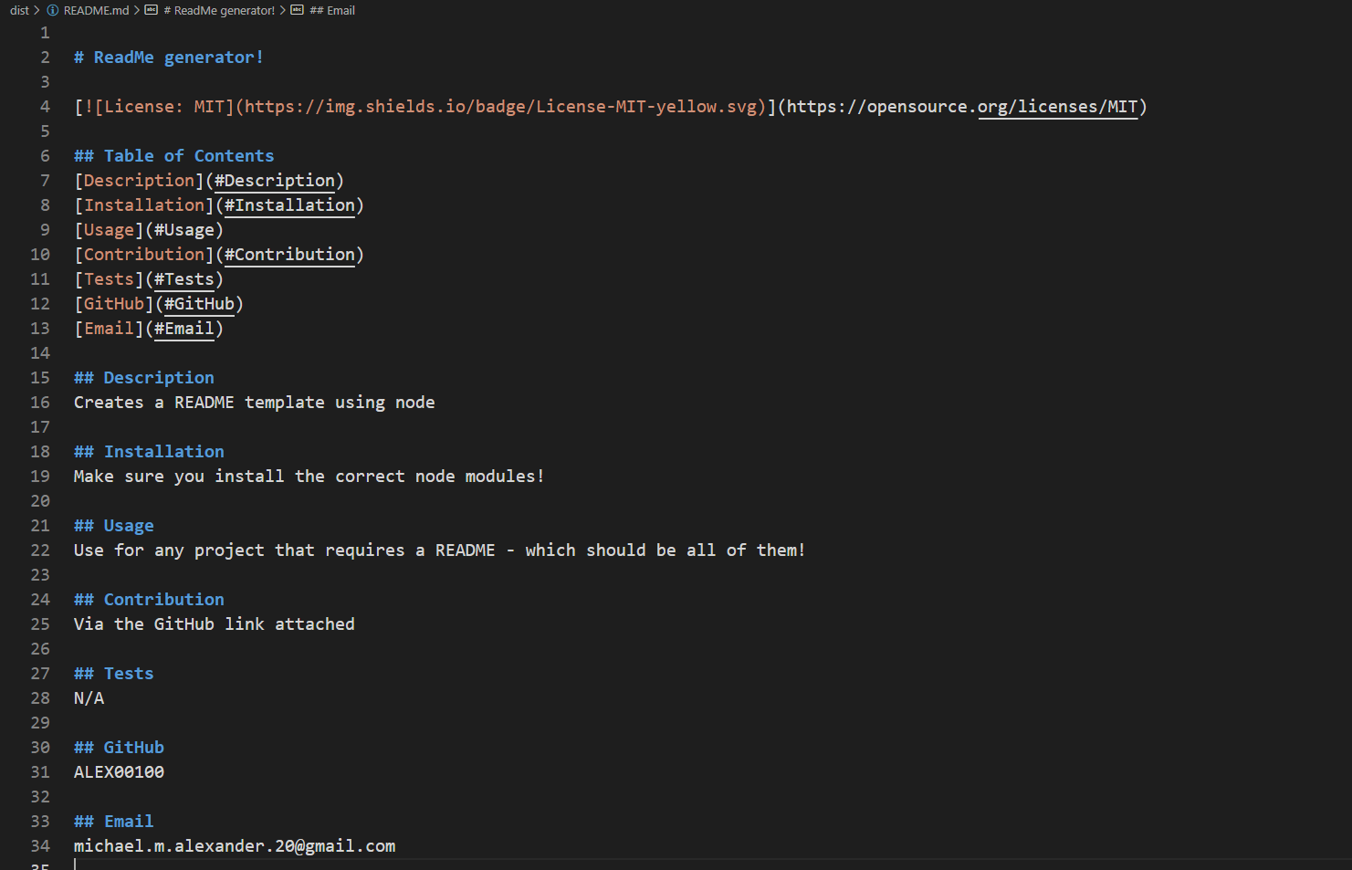The image size is (1352, 870).
Task: Click the ## Description heading text
Action: [x=143, y=377]
